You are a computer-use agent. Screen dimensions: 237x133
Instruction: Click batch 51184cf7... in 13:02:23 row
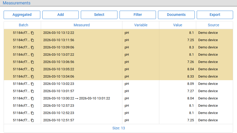click(x=21, y=84)
